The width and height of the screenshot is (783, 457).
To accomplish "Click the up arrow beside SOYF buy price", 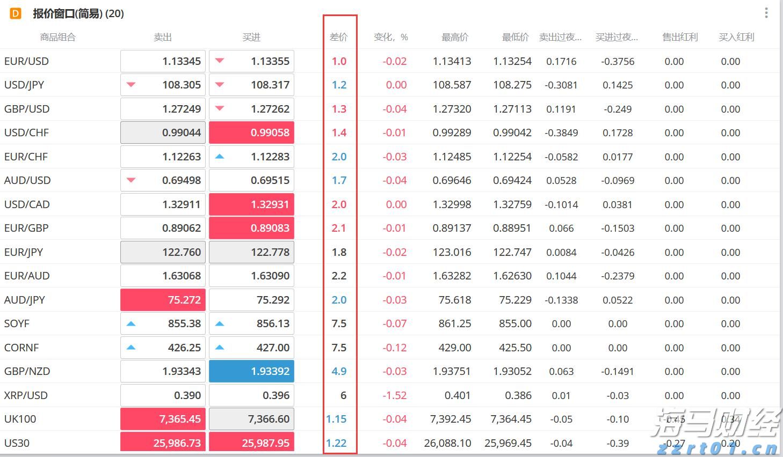I will coord(220,323).
